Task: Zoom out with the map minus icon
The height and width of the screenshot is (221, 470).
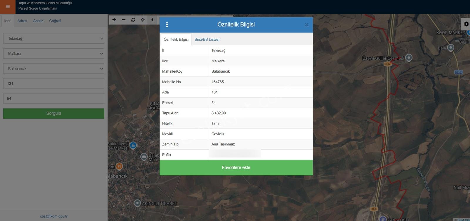Action: 124,20
